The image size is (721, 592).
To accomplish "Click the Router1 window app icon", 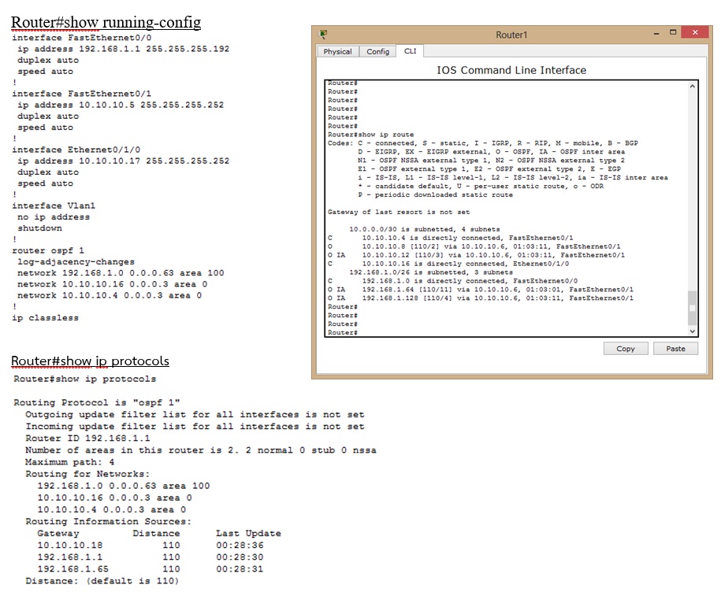I will (x=323, y=34).
